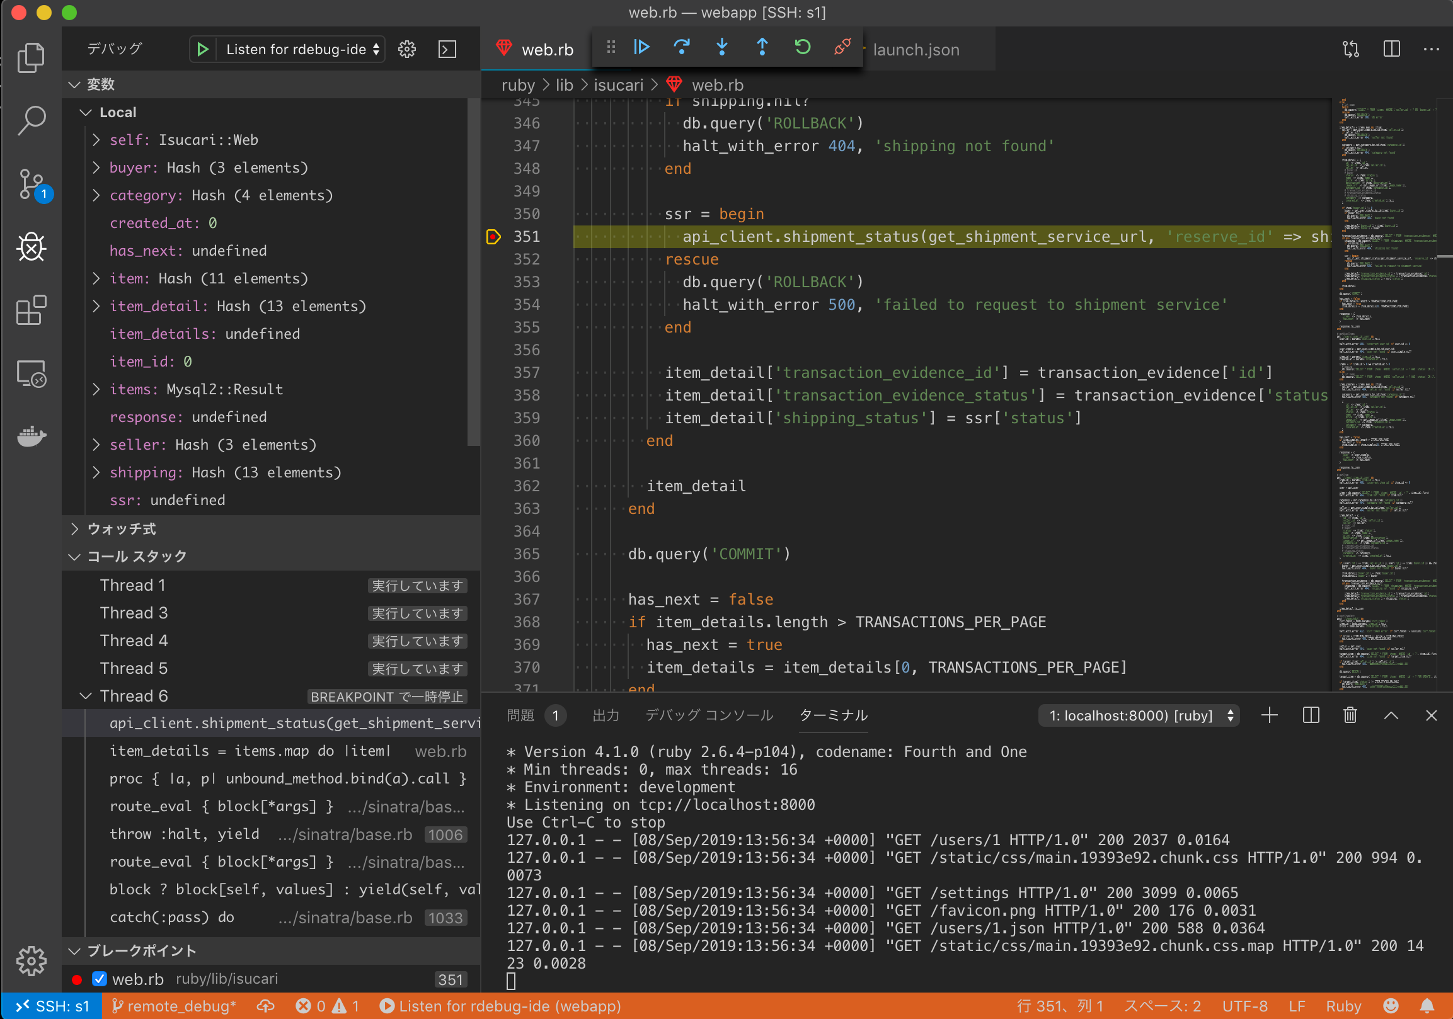Viewport: 1453px width, 1019px height.
Task: Step out in debug toolbar
Action: click(x=762, y=47)
